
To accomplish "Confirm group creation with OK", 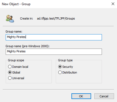I will (81, 96).
